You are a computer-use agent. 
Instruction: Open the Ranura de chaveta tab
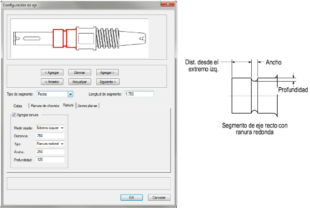[x=45, y=106]
